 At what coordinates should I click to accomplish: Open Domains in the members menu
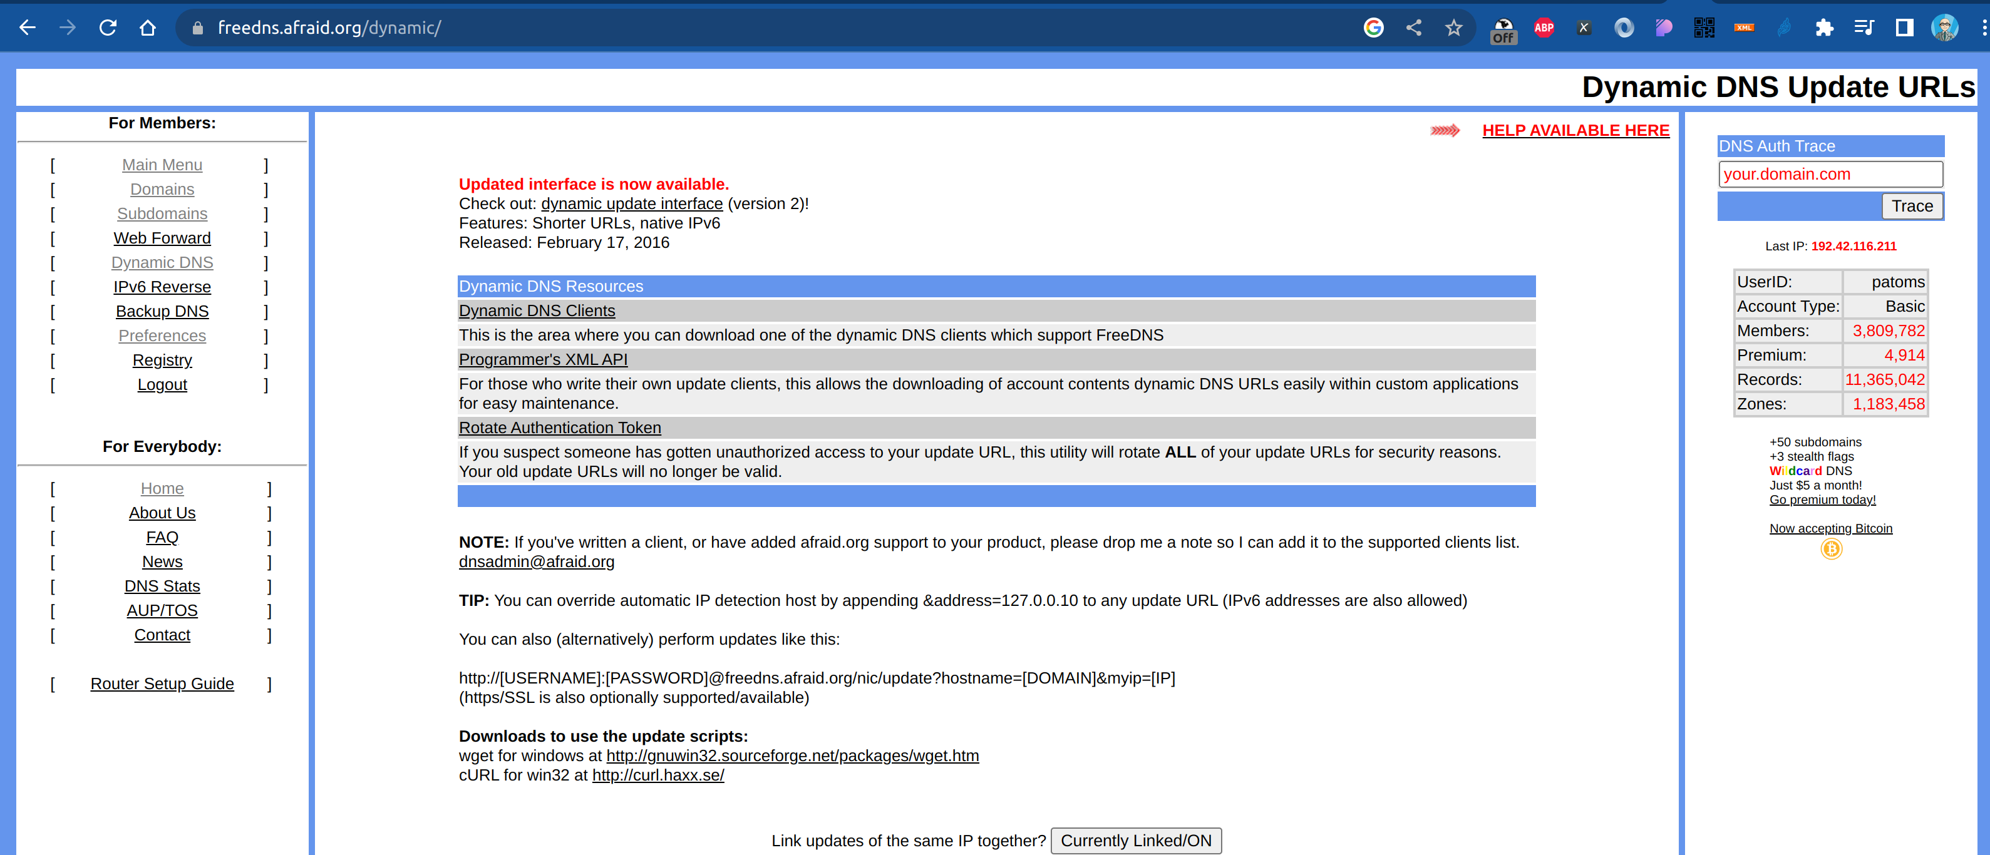pos(162,189)
